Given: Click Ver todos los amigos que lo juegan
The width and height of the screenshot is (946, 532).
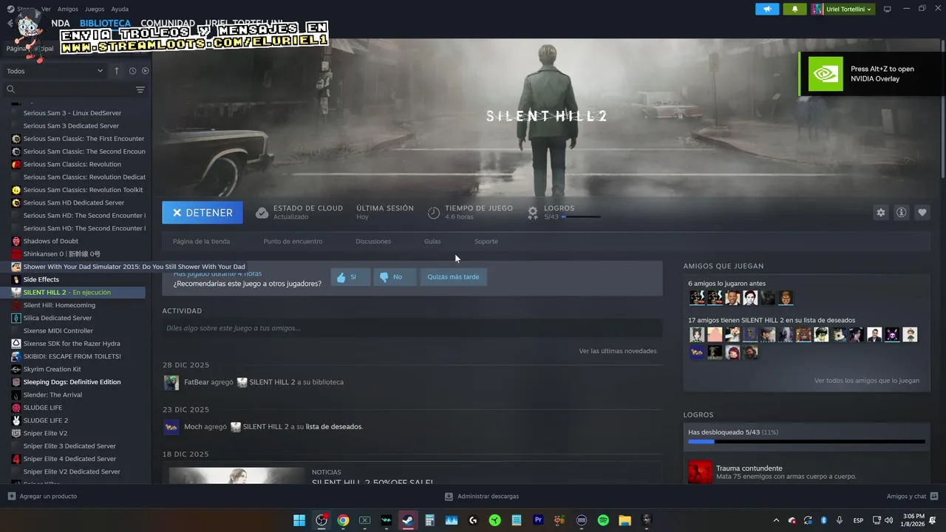Looking at the screenshot, I should point(867,381).
